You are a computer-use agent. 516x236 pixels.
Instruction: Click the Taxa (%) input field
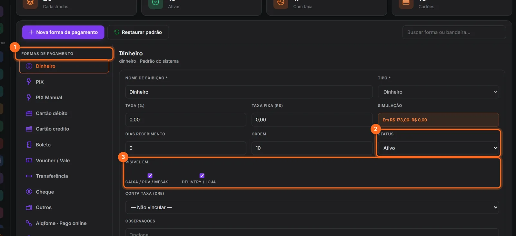[x=186, y=120]
